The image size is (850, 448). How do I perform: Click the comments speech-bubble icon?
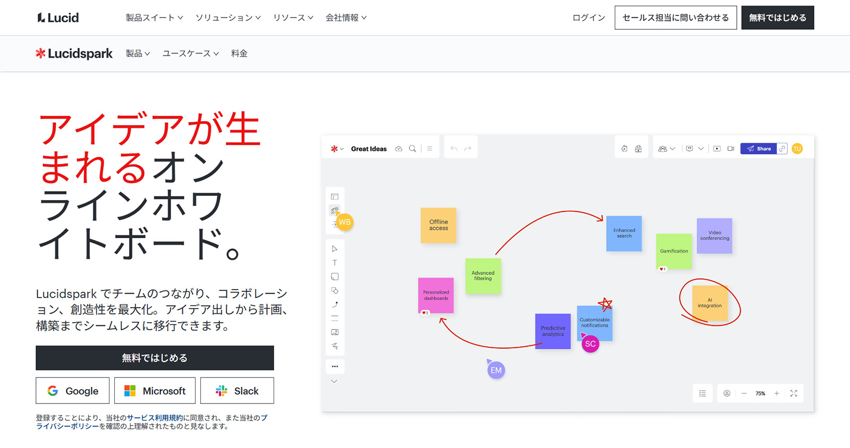point(690,149)
